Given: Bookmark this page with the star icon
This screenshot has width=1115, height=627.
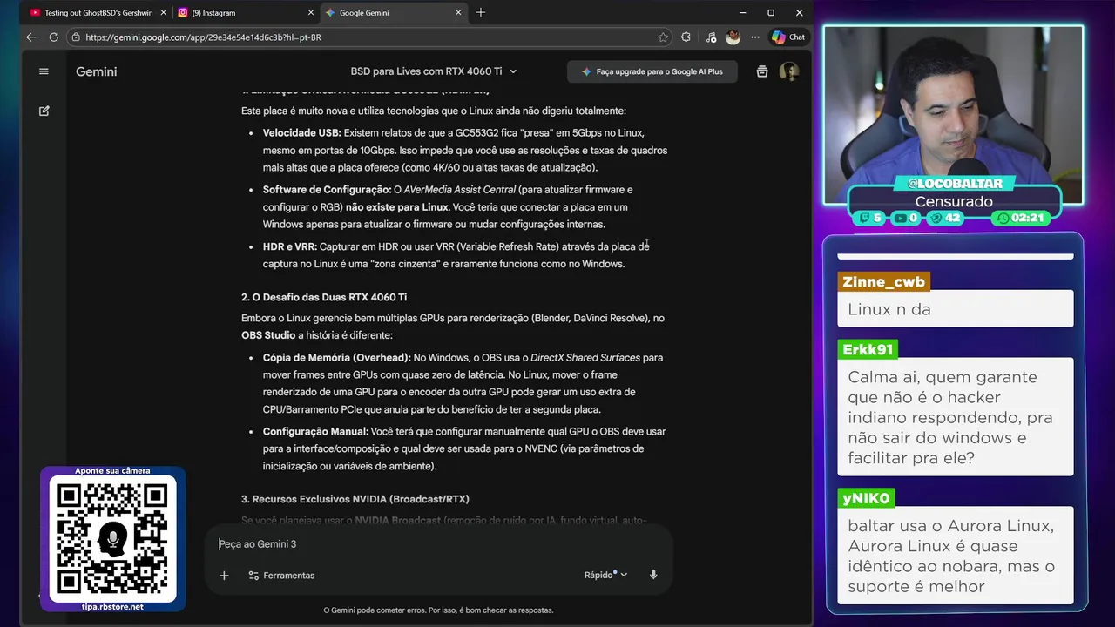Looking at the screenshot, I should pos(663,37).
